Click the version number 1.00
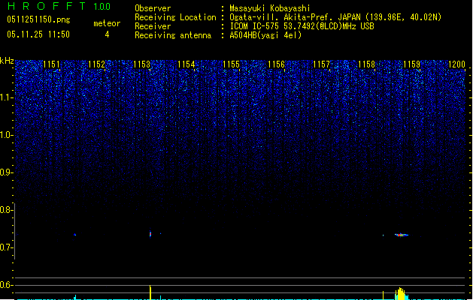 click(x=102, y=7)
